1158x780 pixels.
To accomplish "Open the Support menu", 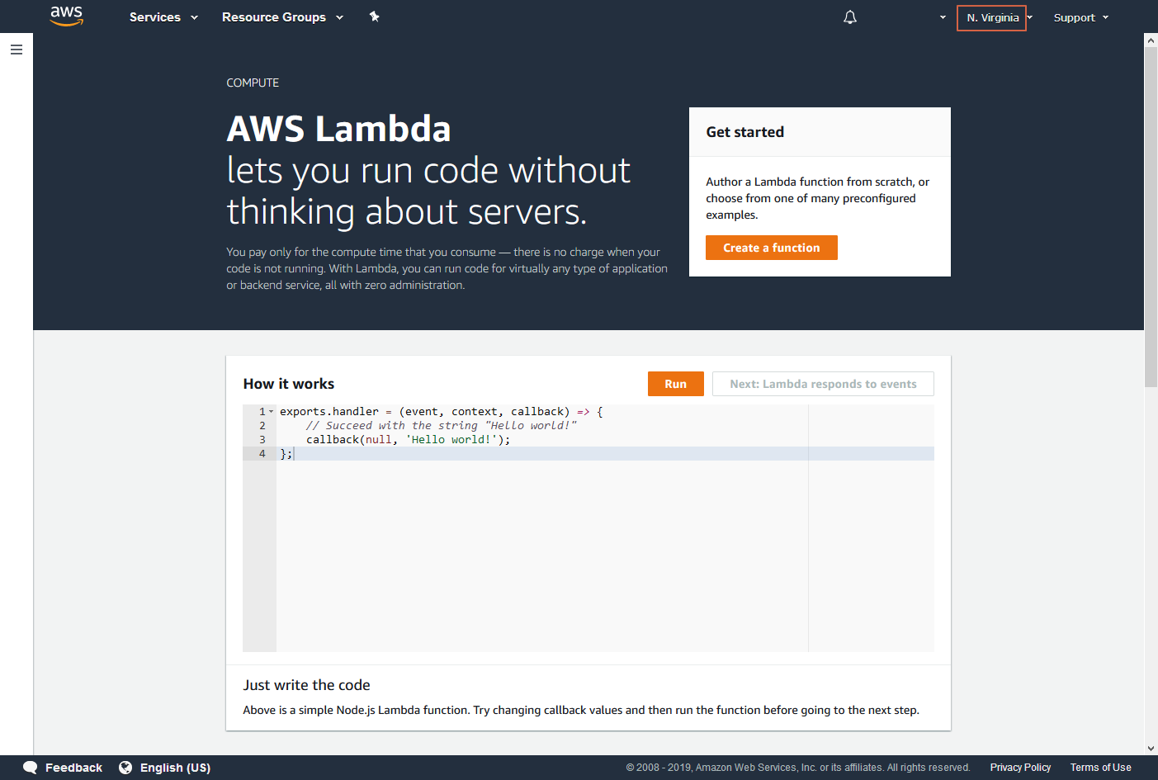I will click(x=1080, y=17).
